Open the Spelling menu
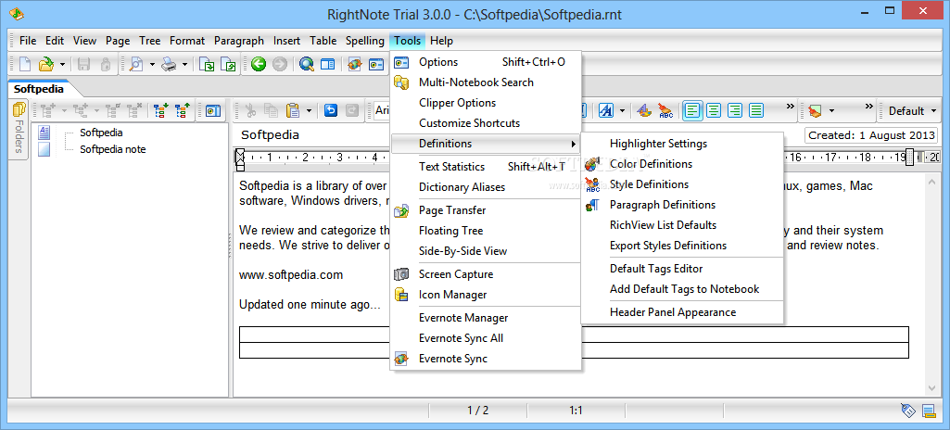Screen dimensions: 950x430 click(x=365, y=41)
